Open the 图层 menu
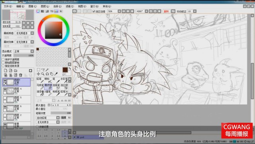 tap(45, 6)
